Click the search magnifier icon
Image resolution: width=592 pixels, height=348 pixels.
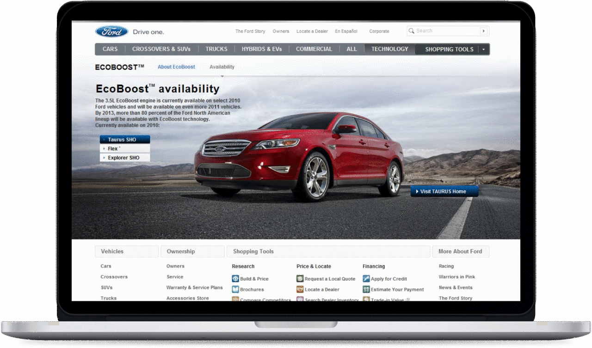point(411,31)
